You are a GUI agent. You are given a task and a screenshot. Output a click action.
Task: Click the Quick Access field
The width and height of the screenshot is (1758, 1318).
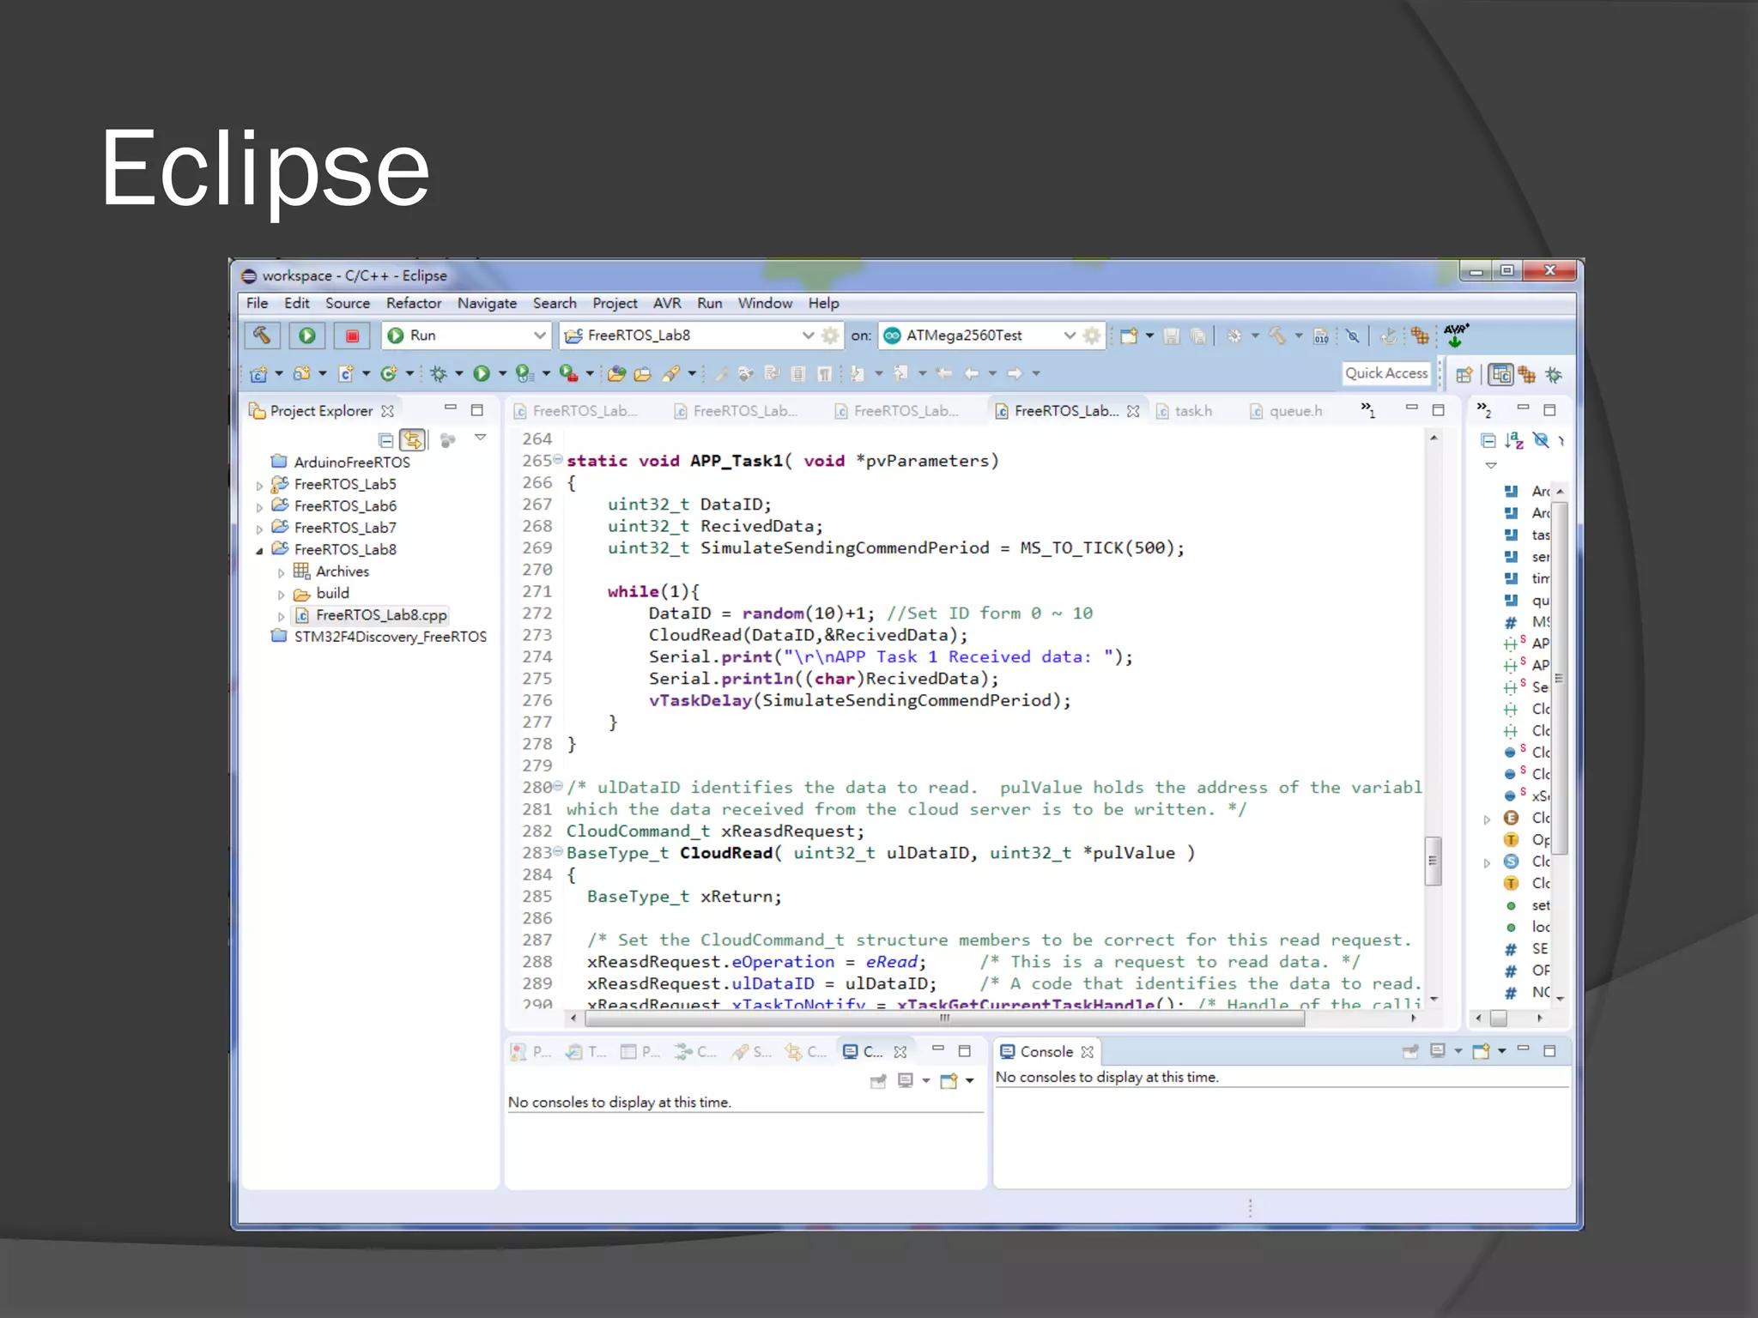[1385, 373]
